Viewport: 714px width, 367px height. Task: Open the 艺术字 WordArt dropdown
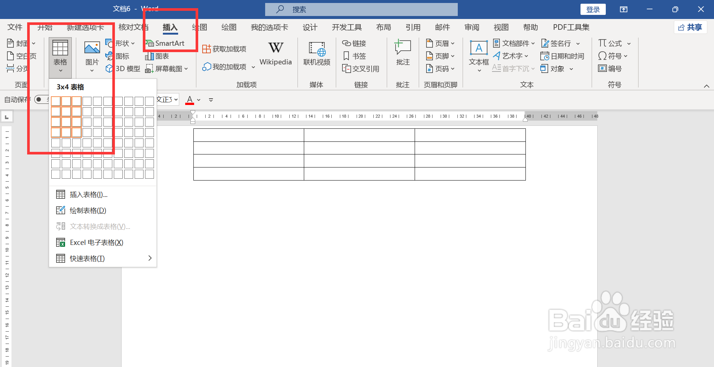(511, 56)
